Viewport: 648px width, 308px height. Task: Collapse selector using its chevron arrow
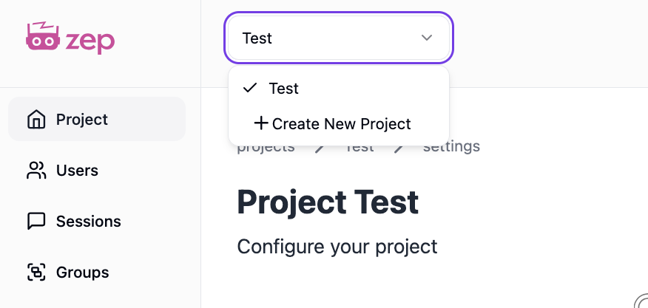[x=427, y=38]
